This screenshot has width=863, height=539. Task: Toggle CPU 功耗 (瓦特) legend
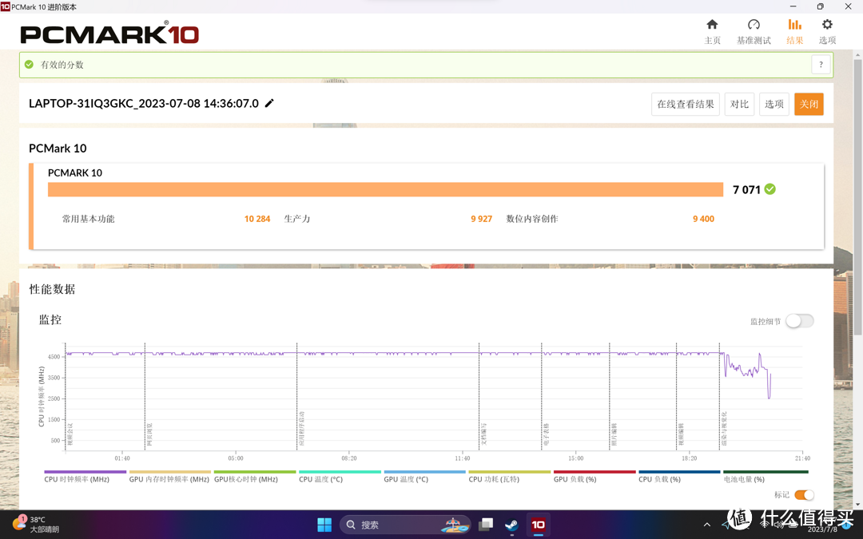[509, 476]
